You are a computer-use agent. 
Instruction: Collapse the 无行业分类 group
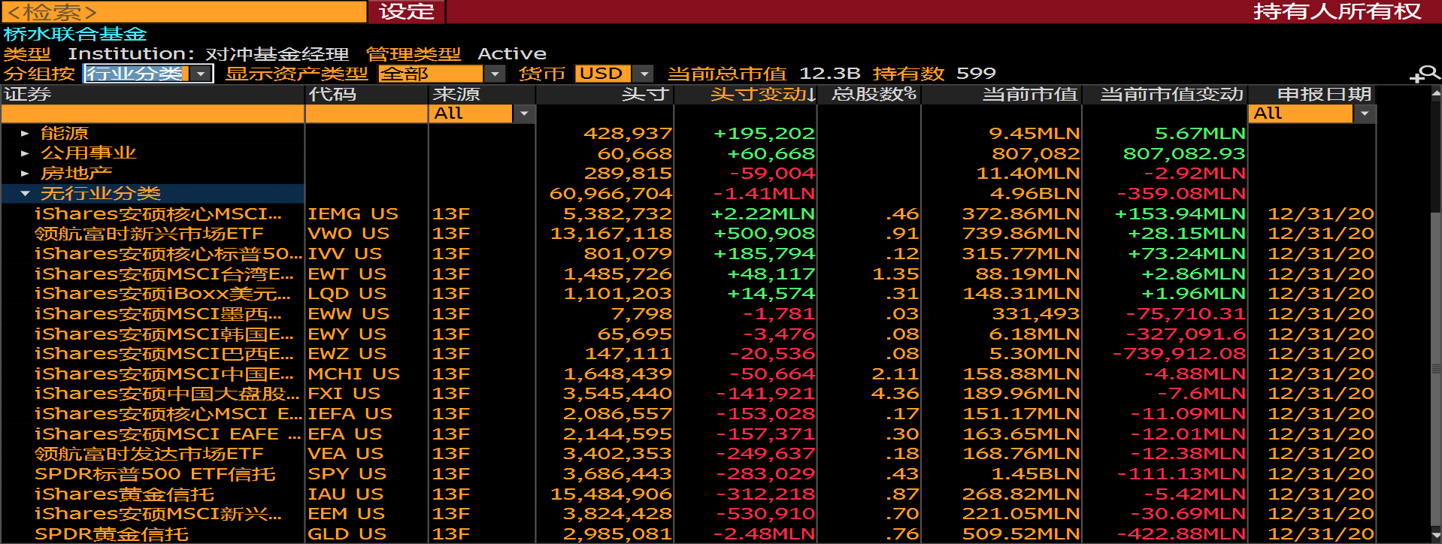(x=25, y=194)
